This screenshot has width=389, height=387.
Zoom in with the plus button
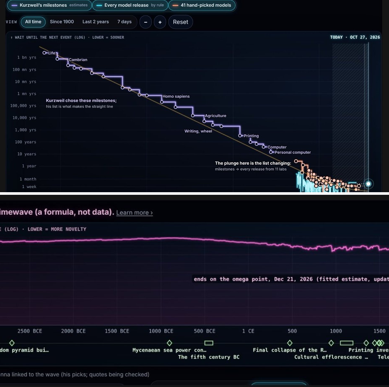(x=160, y=22)
